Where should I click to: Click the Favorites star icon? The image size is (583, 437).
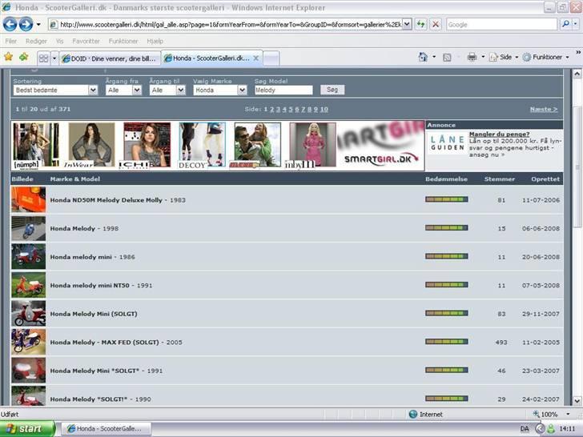pos(9,58)
